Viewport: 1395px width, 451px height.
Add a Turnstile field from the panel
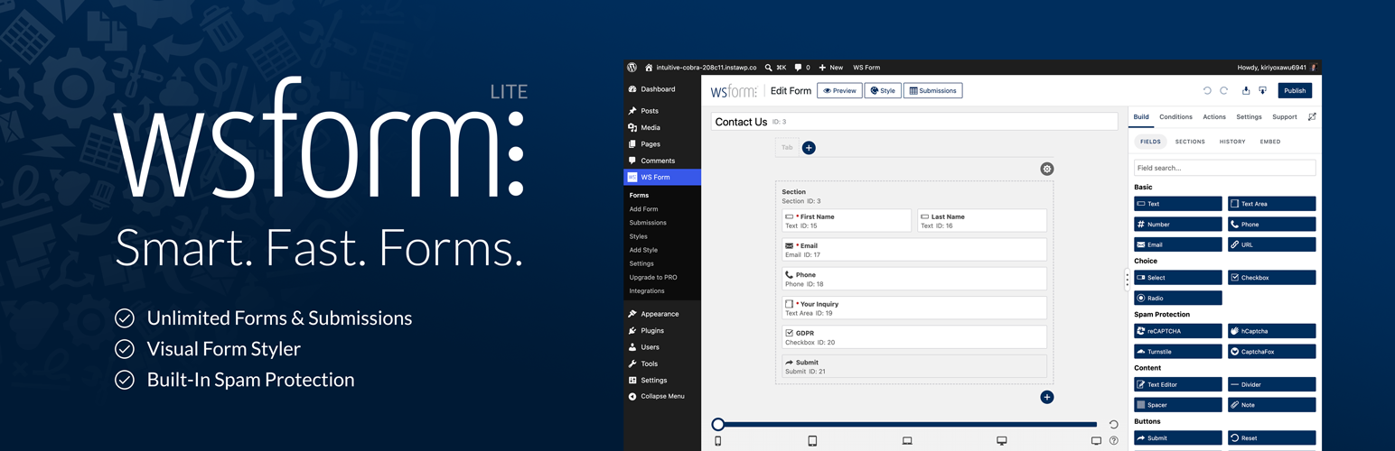1178,351
